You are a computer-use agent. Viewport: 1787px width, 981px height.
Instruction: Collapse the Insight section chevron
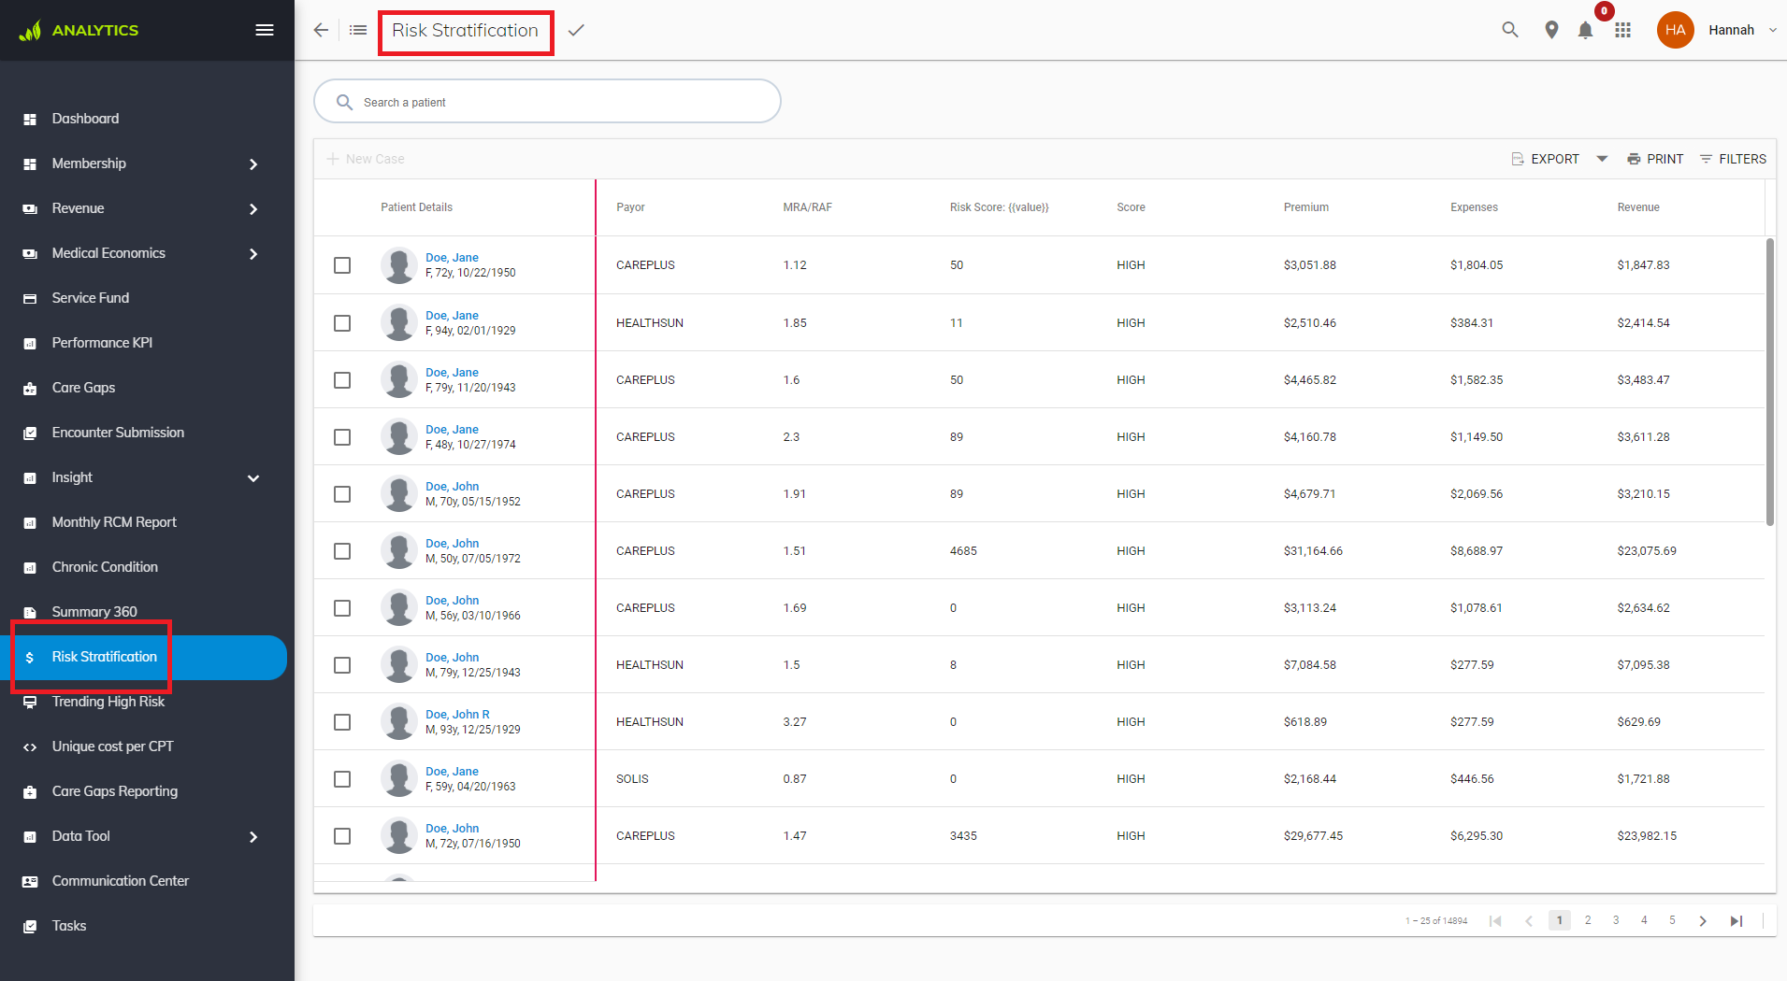click(253, 477)
